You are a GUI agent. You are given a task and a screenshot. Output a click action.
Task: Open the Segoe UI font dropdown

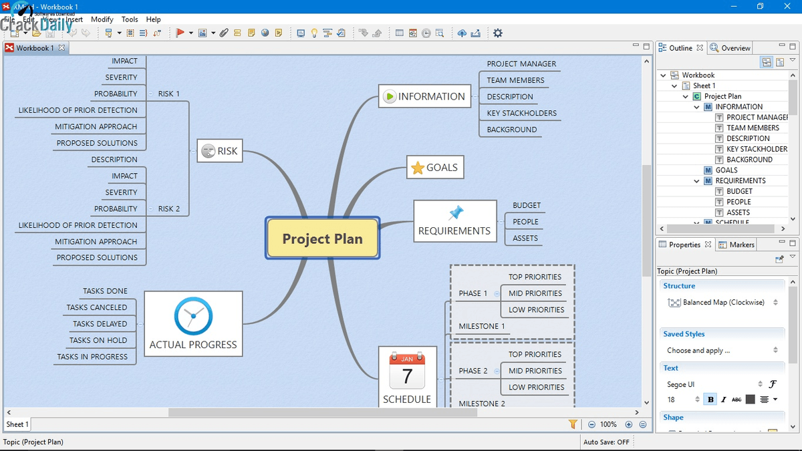[714, 384]
